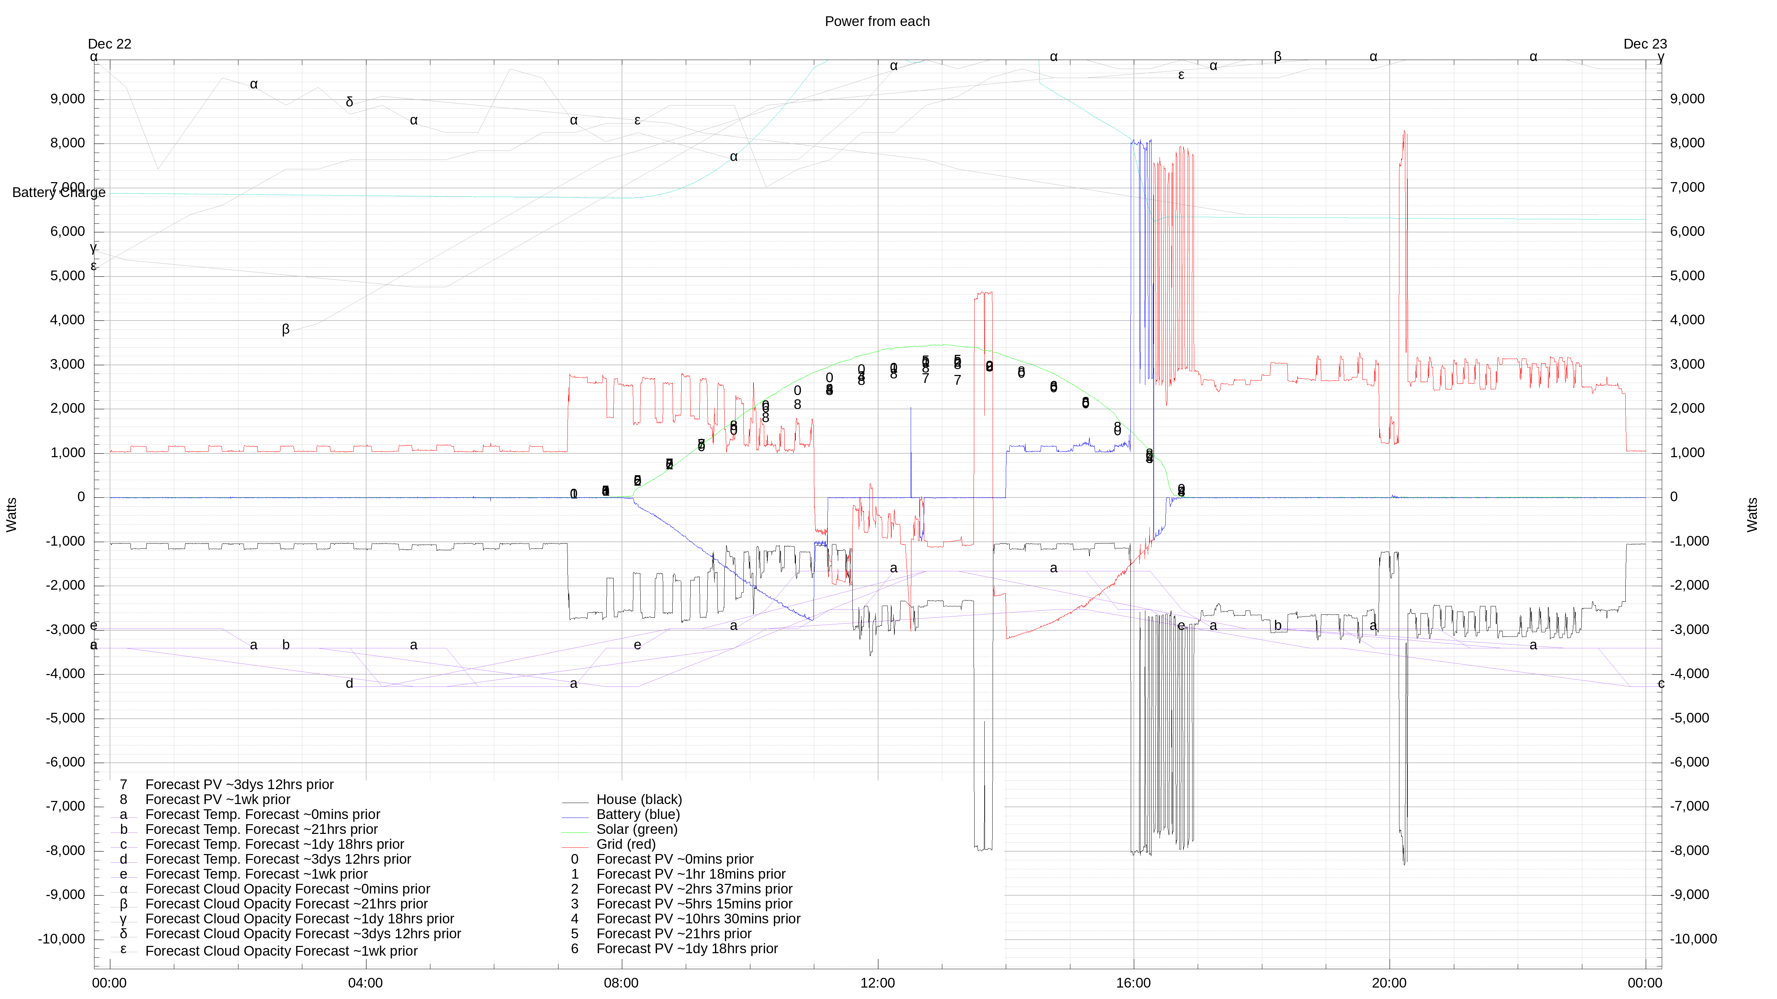This screenshot has height=999, width=1777.
Task: Select legend entry 'Forecast PV ~10hrs 30mins prior'
Action: (698, 919)
